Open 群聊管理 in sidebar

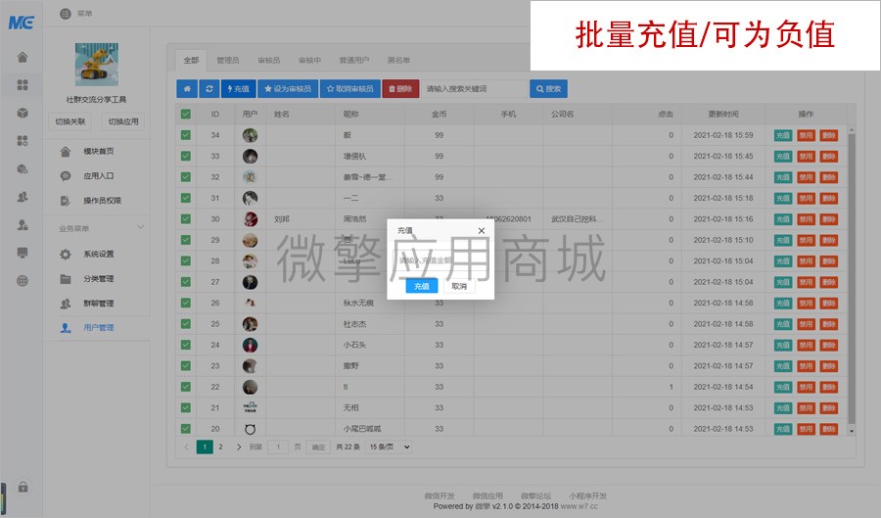point(97,304)
